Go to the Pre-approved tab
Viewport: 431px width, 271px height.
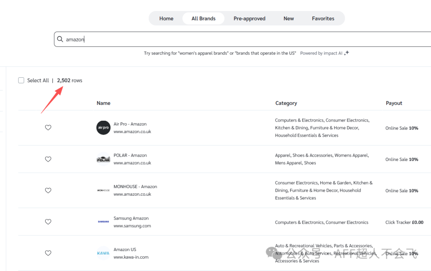click(x=249, y=18)
